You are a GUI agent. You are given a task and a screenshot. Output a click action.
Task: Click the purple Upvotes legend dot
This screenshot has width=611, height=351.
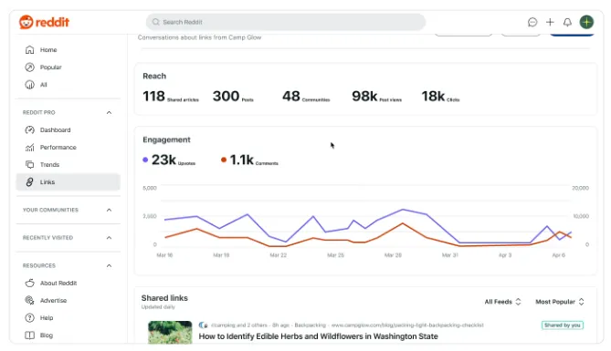click(145, 160)
